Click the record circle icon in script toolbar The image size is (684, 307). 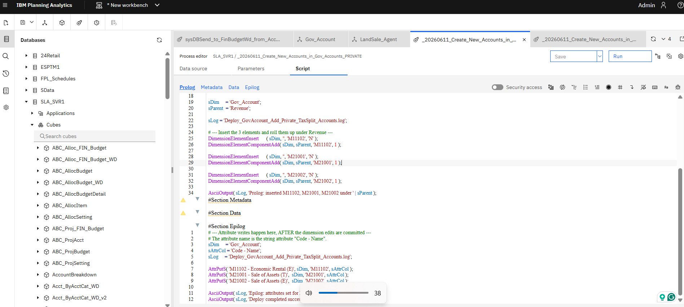pyautogui.click(x=609, y=87)
